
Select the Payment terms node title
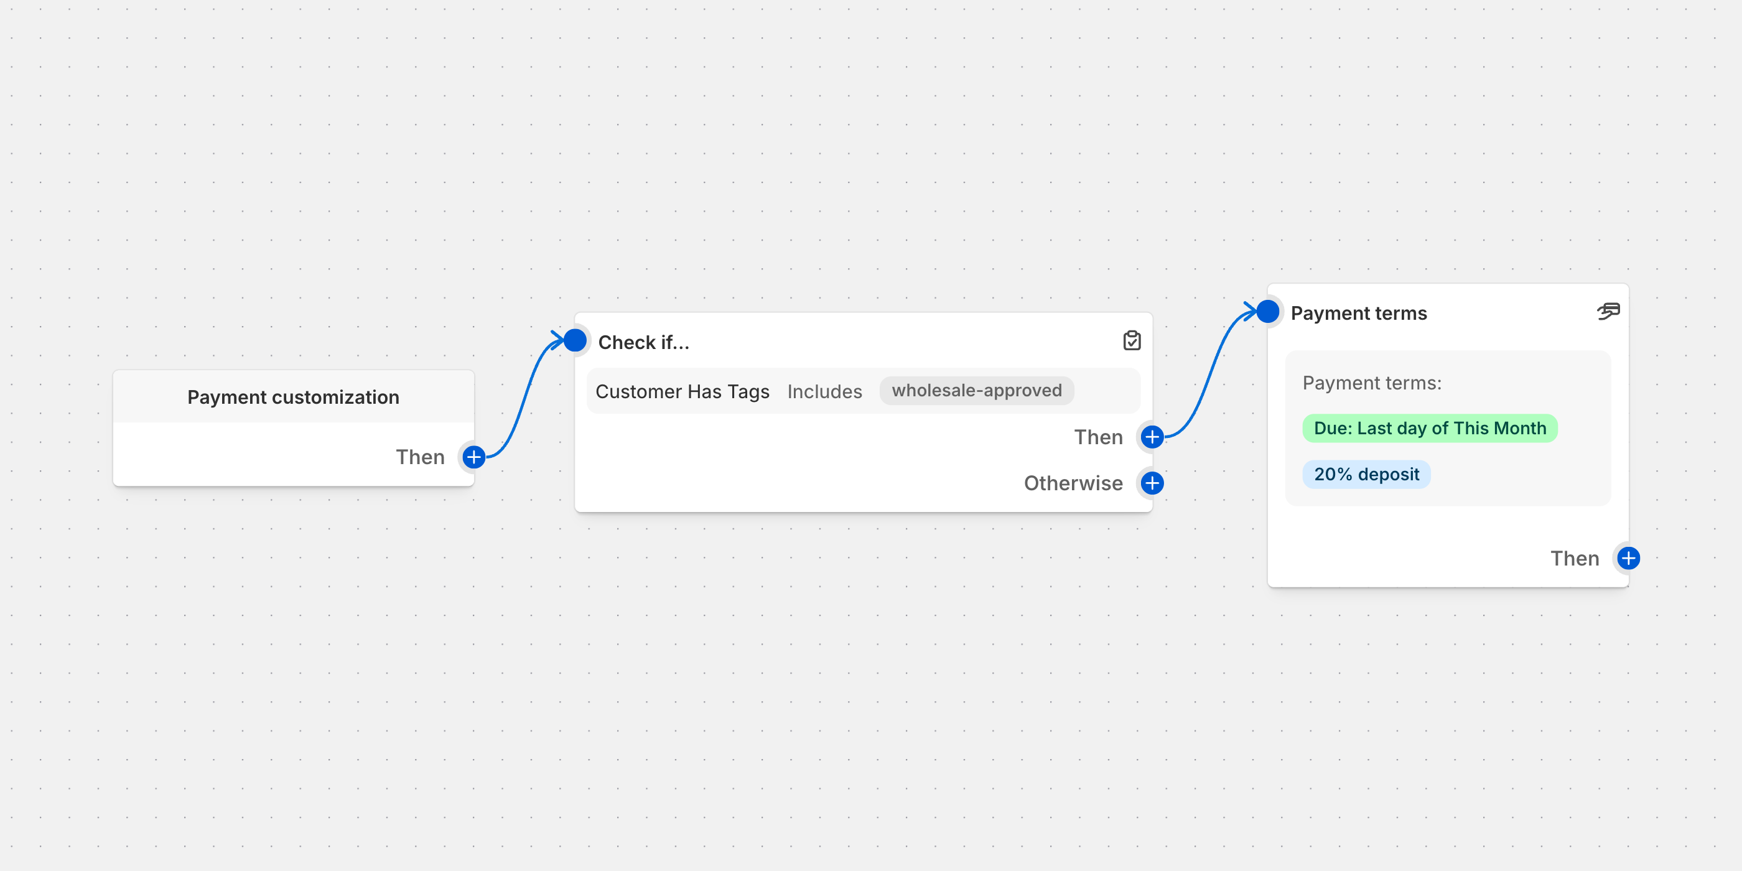[x=1359, y=313]
